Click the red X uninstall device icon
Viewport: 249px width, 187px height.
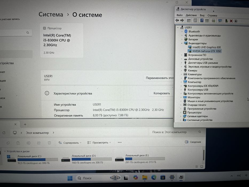[231, 21]
